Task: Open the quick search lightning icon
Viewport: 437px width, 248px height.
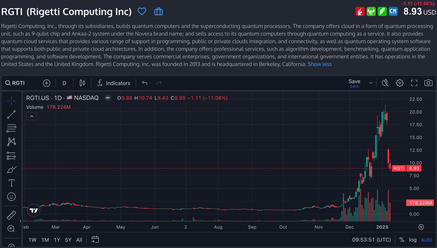Action: point(385,83)
